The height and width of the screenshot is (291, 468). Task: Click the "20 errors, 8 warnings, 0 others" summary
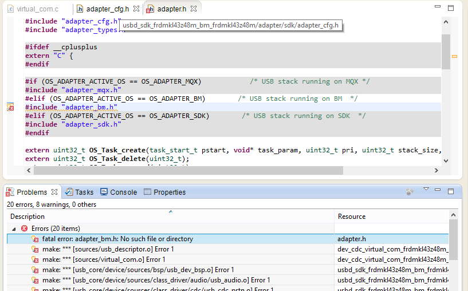(x=52, y=205)
